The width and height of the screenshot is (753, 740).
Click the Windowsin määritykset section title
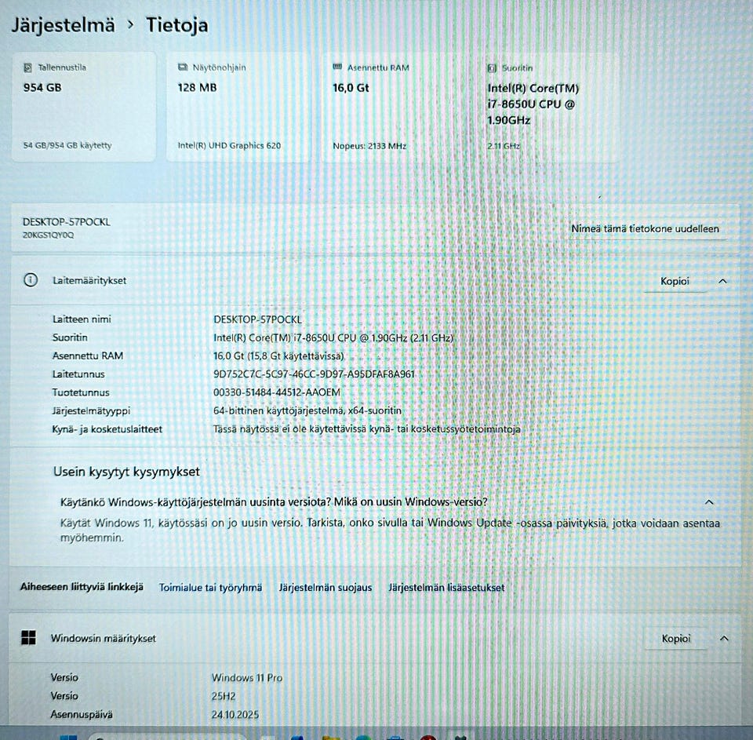[104, 638]
